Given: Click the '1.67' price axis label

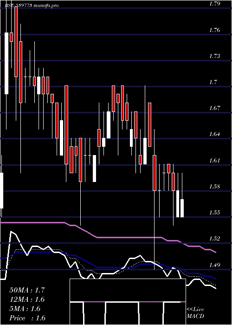Looking at the screenshot, I should [214, 108].
